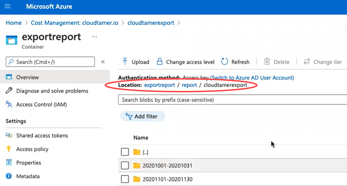Click Change access level button label
This screenshot has height=186, width=347.
pyautogui.click(x=190, y=62)
